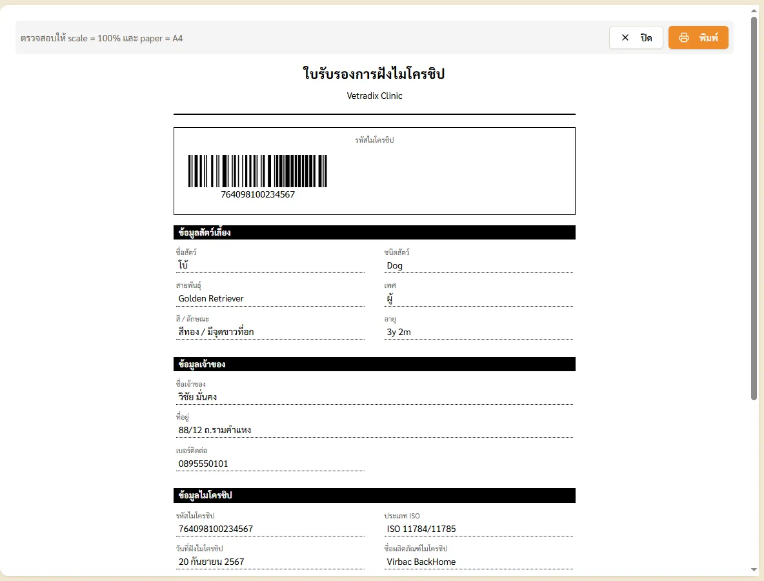Click the ปิด label in the close button
The image size is (764, 581).
tap(646, 37)
